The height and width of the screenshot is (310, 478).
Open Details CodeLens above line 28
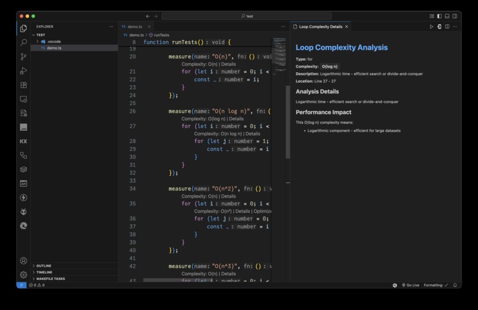point(253,134)
